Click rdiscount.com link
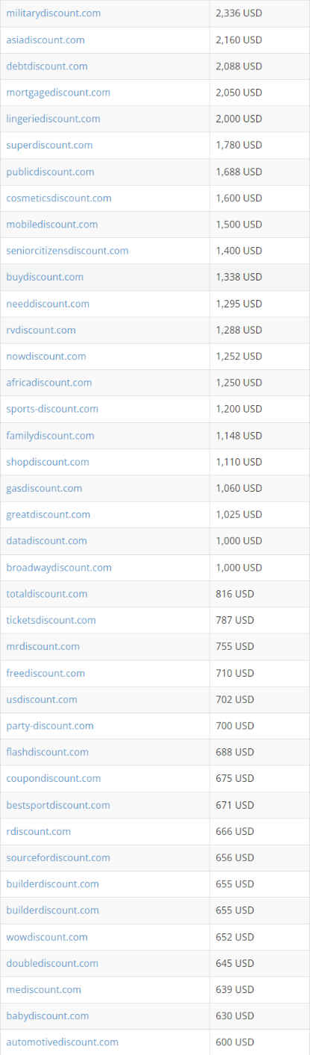The image size is (310, 1055). point(39,831)
